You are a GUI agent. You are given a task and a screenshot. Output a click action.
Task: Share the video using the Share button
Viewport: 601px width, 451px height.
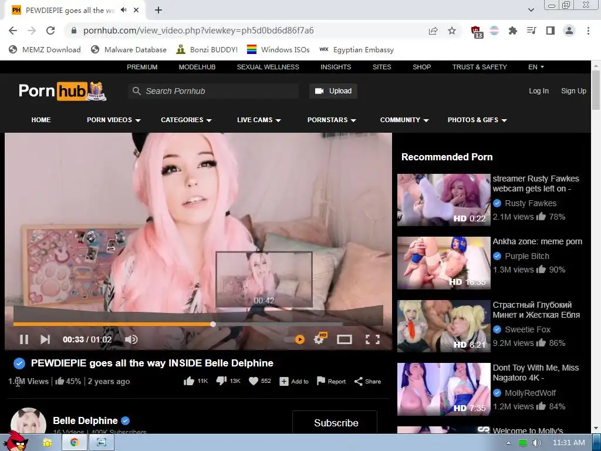[367, 381]
